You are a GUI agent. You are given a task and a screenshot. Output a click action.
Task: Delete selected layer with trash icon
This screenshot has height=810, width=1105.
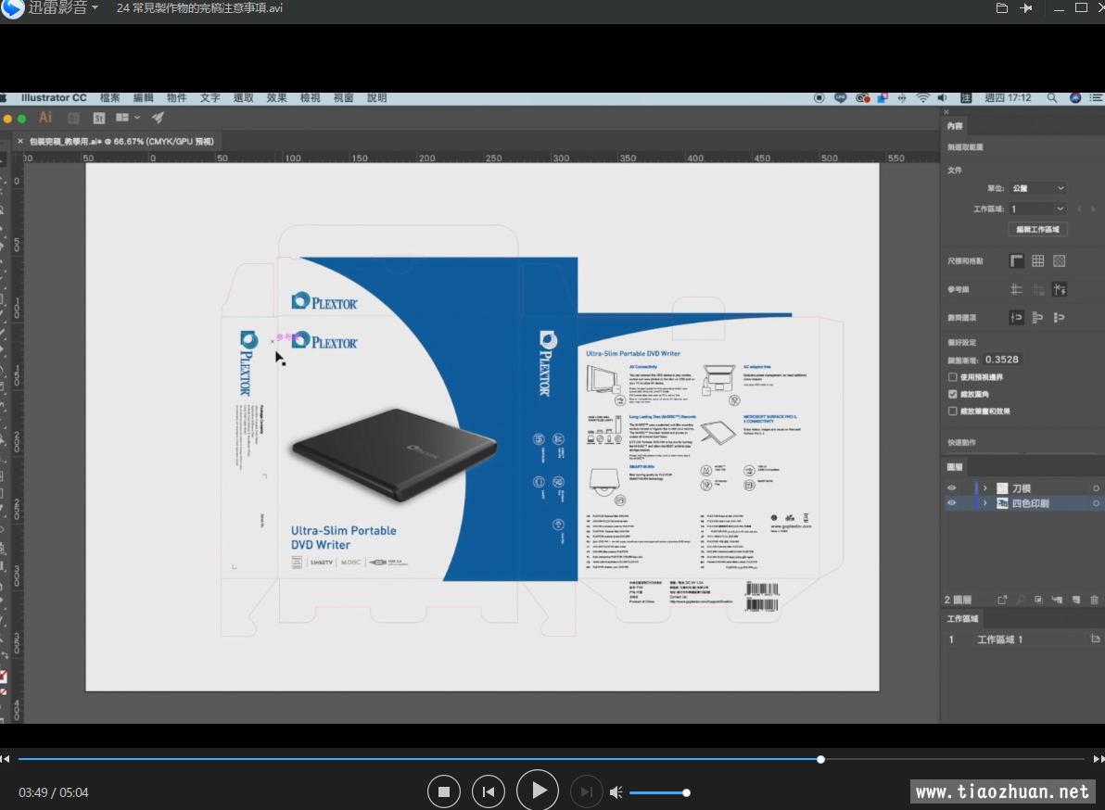tap(1095, 601)
